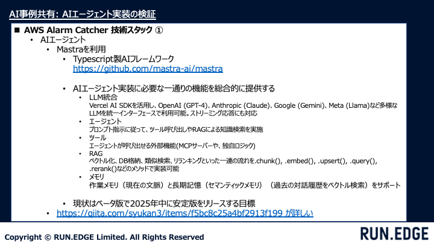Open the github.com/mastra-ai/mastra link
Viewport: 434px width, 244px height.
148,69
